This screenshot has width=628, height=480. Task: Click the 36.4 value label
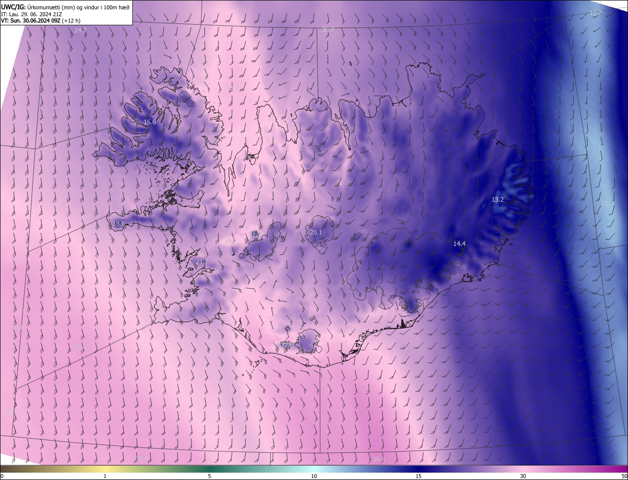pos(378,459)
